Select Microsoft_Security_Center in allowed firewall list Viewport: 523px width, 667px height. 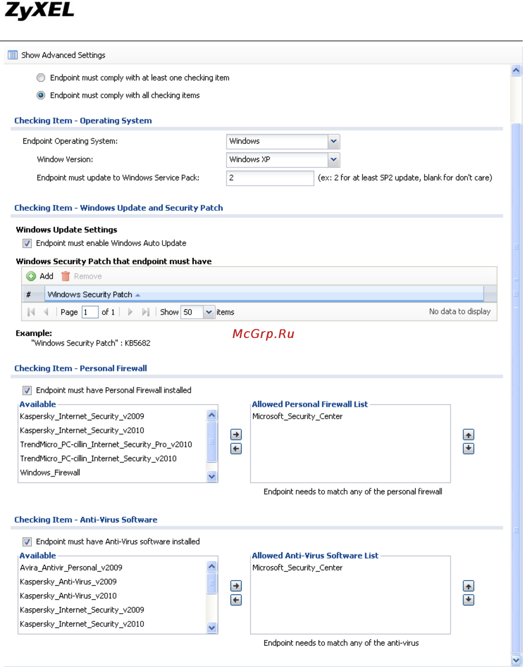297,416
